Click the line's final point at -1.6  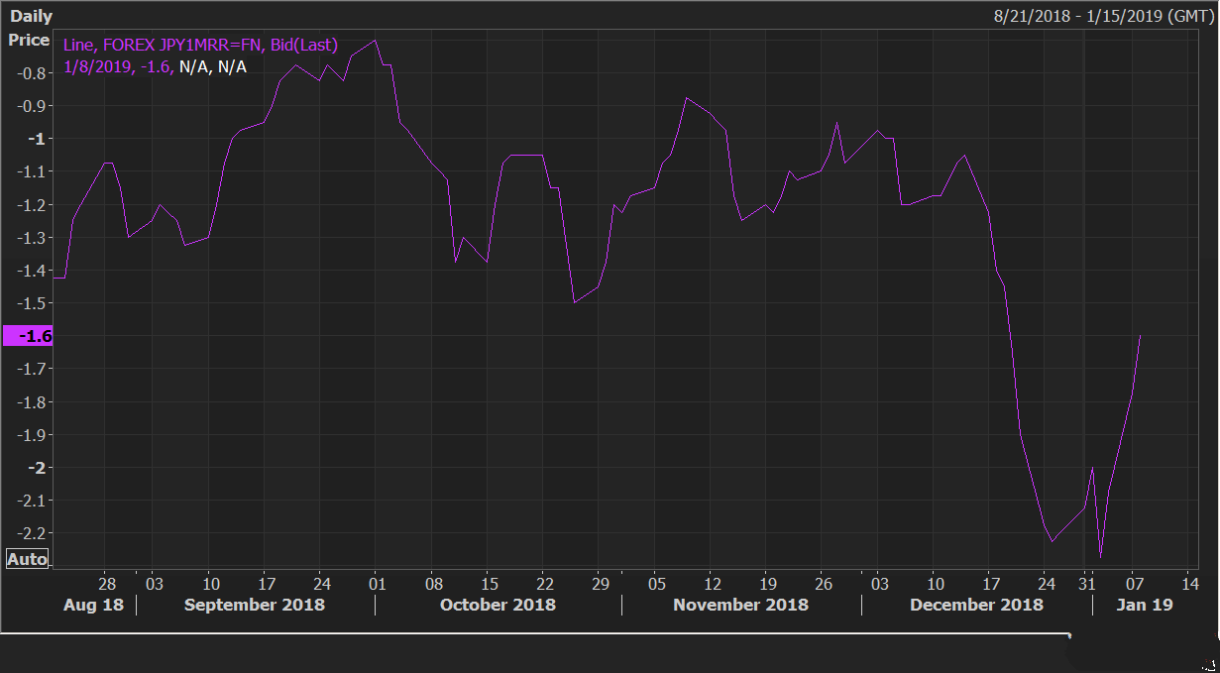[1141, 336]
